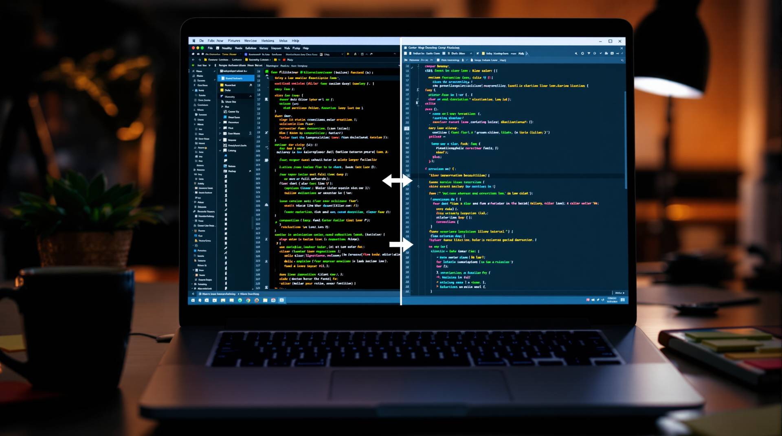Click the vertical scrollbar of the right editor
Viewport: 782px width, 436px height.
point(625,140)
